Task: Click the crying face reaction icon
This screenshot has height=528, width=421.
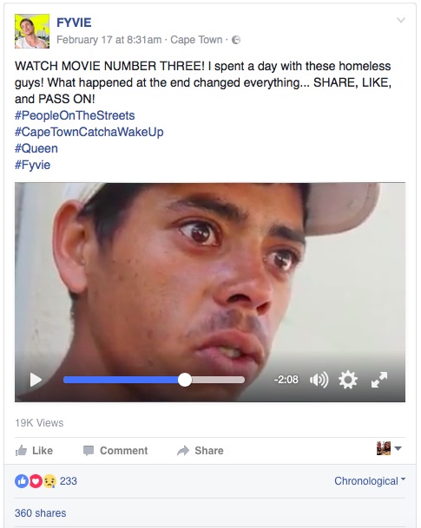Action: [x=49, y=481]
